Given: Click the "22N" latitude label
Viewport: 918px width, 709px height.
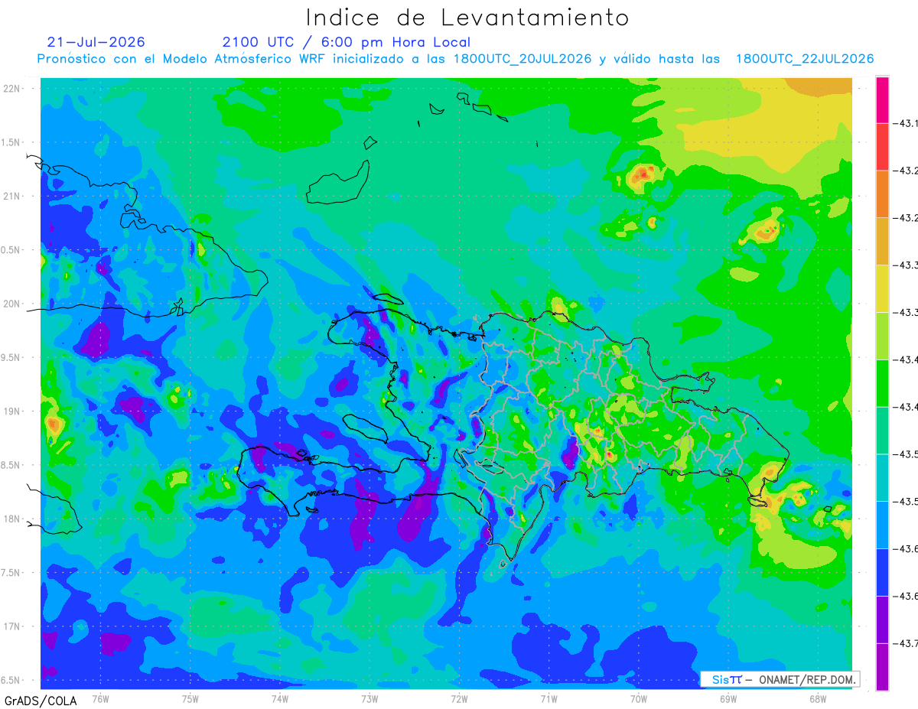Looking at the screenshot, I should (11, 89).
